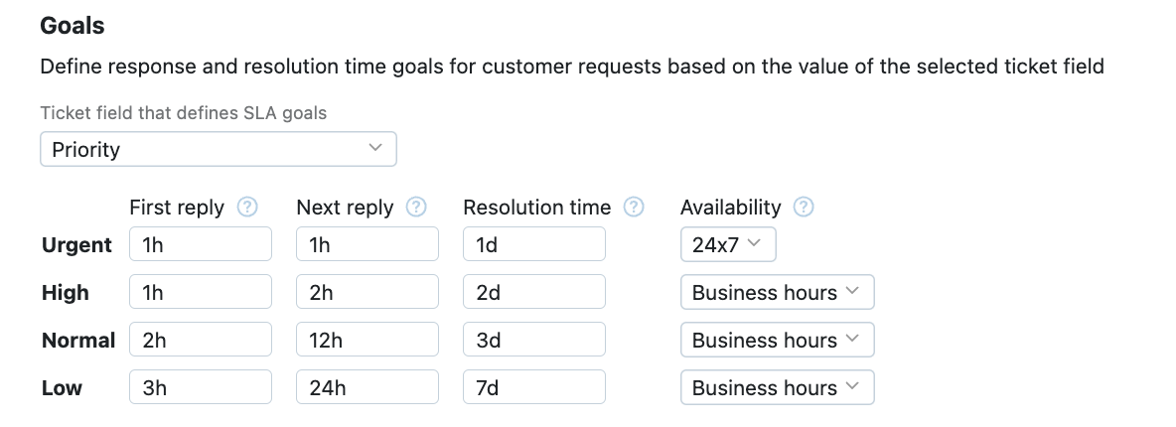Expand the High availability Business hours dropdown

coord(777,293)
